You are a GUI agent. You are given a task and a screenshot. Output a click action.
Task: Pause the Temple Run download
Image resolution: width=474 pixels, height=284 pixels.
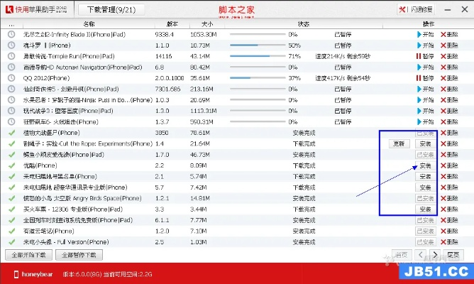pos(426,55)
